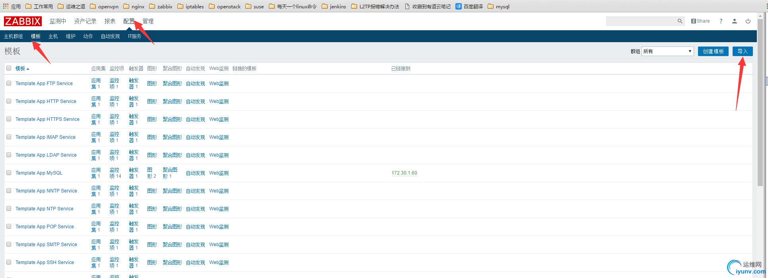Check the Template App HTTPS Service checkbox
This screenshot has height=278, width=768.
click(x=9, y=119)
